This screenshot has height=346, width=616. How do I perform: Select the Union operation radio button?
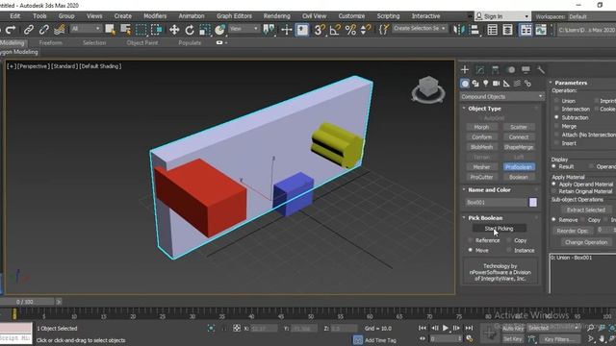click(x=556, y=101)
